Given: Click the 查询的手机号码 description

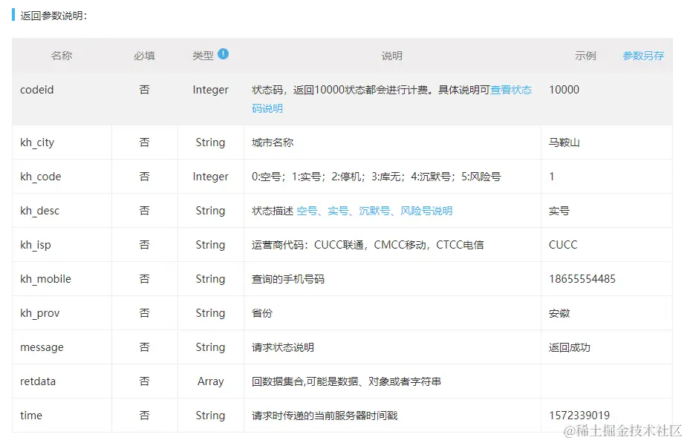Looking at the screenshot, I should point(288,279).
